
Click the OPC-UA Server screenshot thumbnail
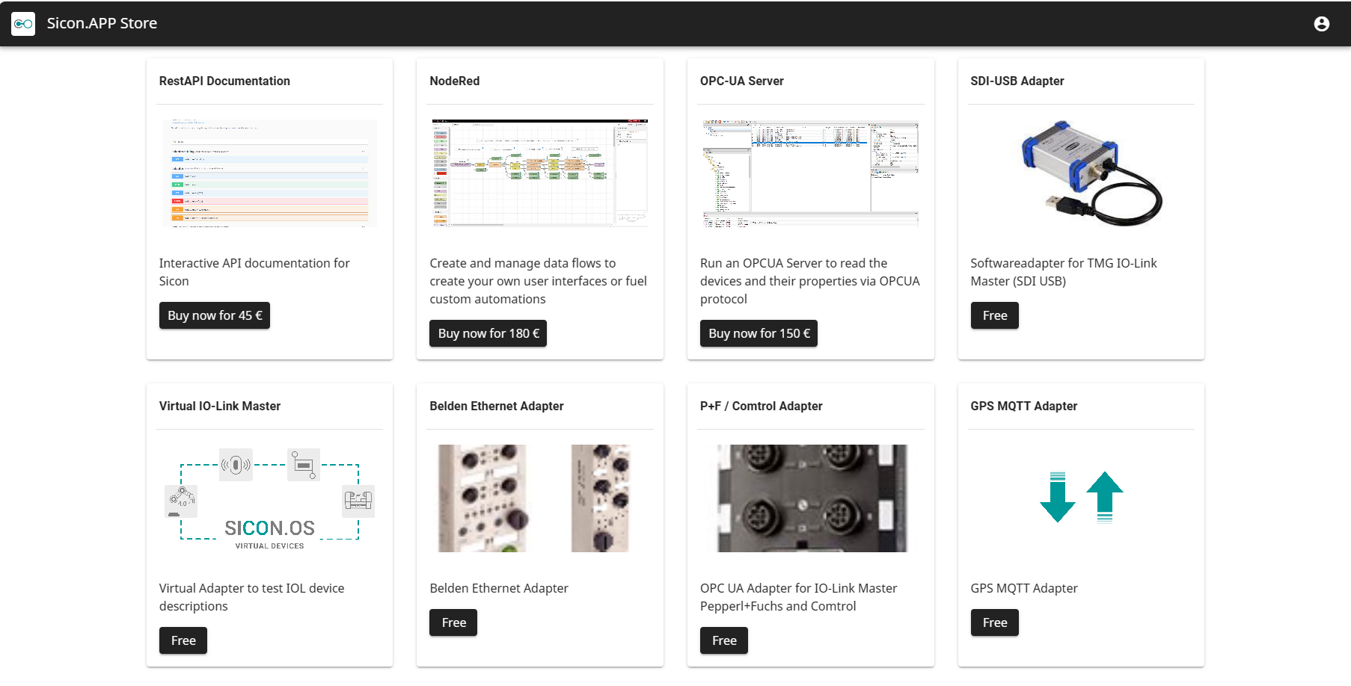[810, 173]
